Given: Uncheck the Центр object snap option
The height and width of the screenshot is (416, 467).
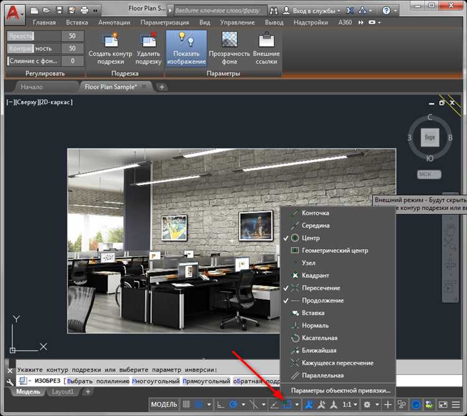Looking at the screenshot, I should click(x=310, y=238).
